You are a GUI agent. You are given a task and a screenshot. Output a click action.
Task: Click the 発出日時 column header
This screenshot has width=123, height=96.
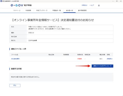point(51,55)
